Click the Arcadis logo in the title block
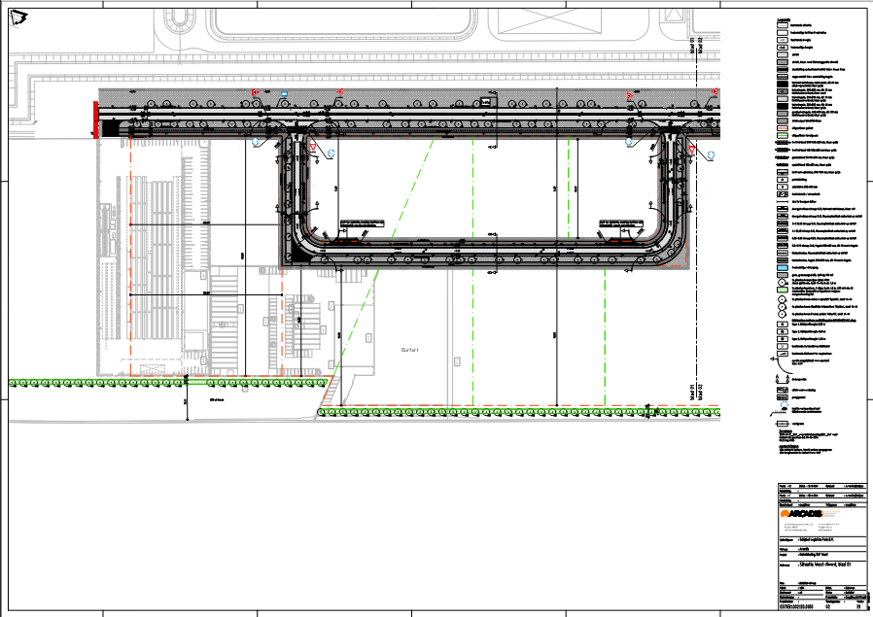 point(801,513)
